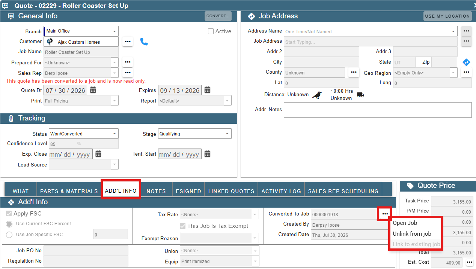Image resolution: width=476 pixels, height=269 pixels.
Task: Expand the Sales Rep dropdown
Action: click(114, 73)
